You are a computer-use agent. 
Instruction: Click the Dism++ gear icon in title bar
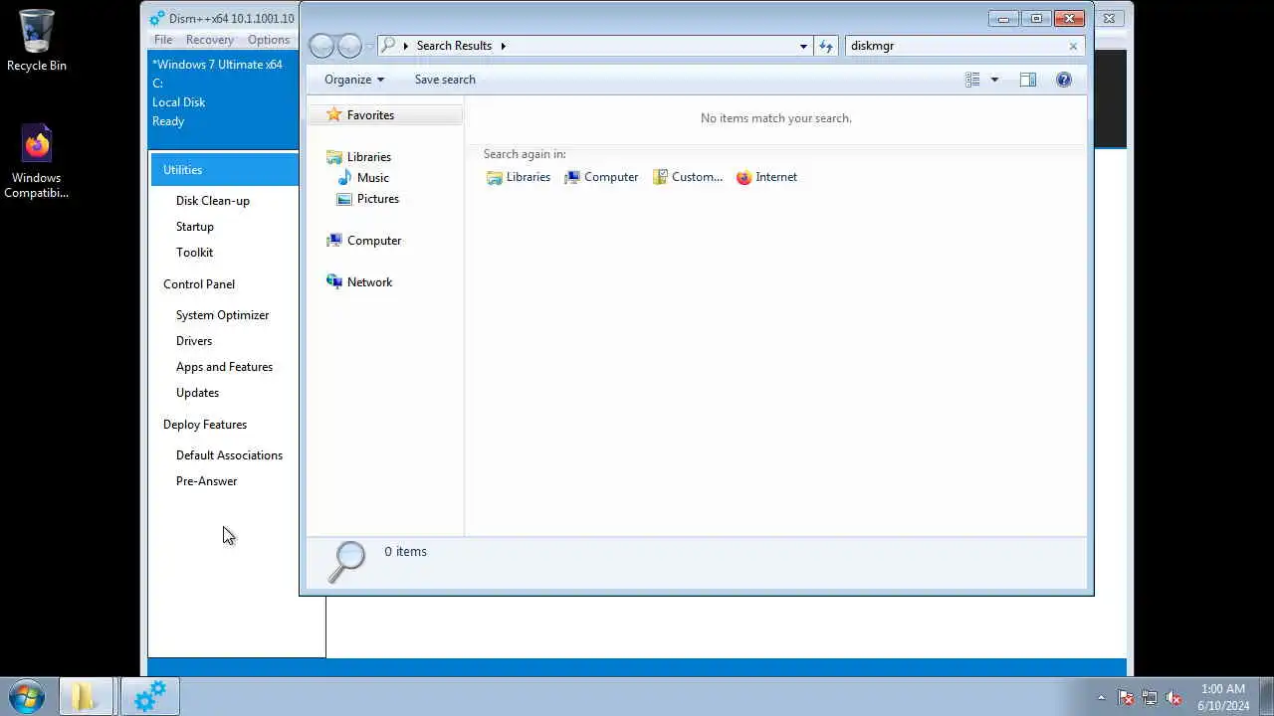pos(157,19)
